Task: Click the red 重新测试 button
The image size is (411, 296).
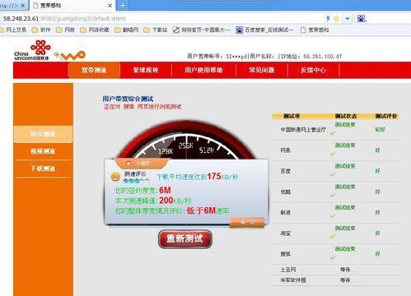Action: [184, 238]
